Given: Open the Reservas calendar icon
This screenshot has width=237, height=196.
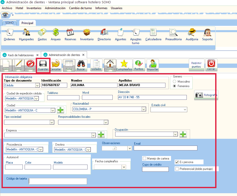Looking at the screenshot, I should [x=70, y=33].
